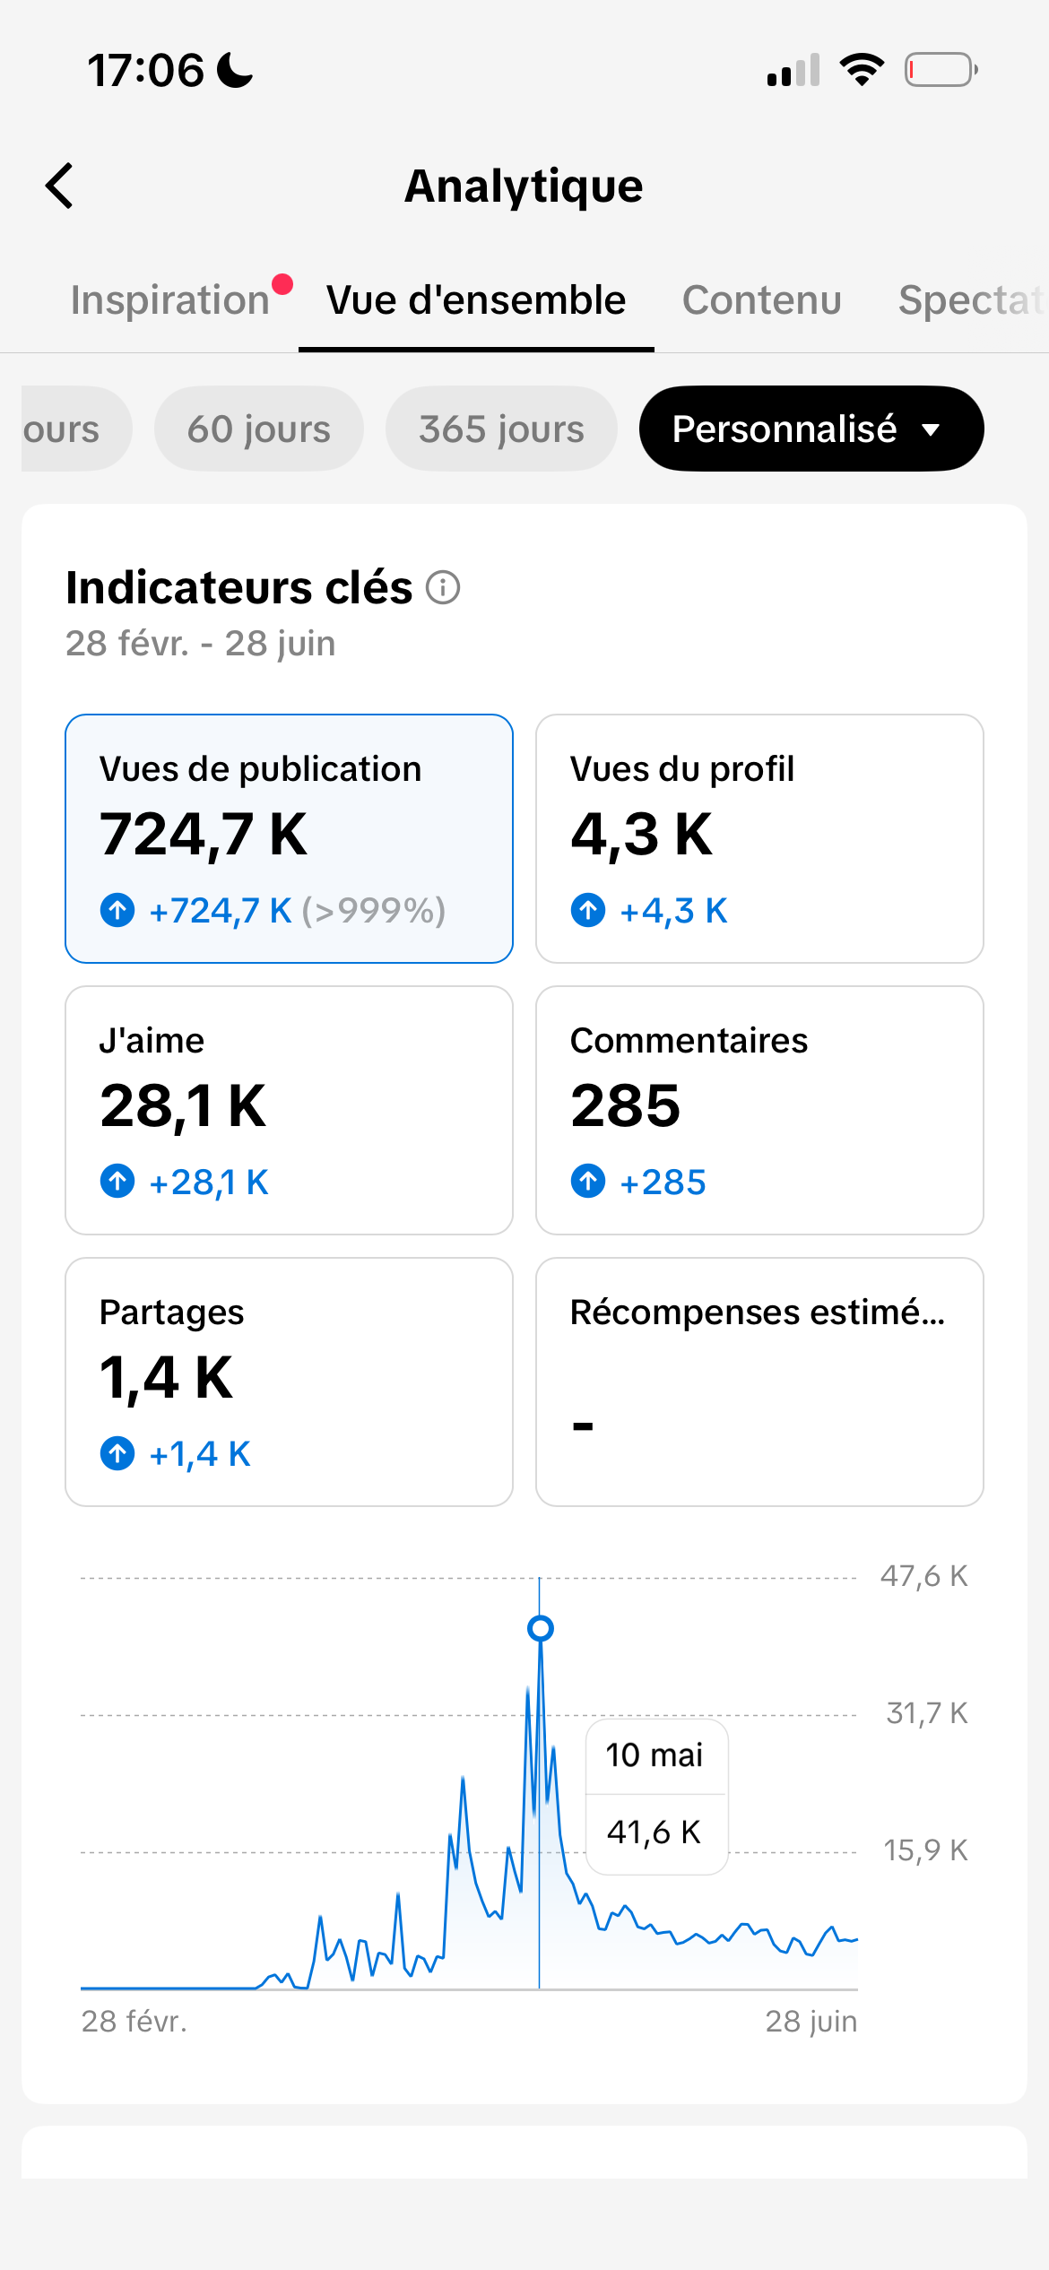Select the Vues du profil metric card

point(759,839)
